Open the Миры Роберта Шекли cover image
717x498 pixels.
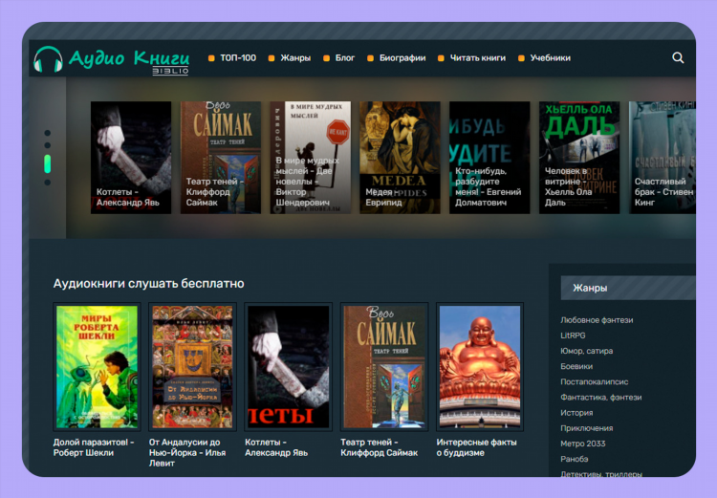(x=97, y=367)
